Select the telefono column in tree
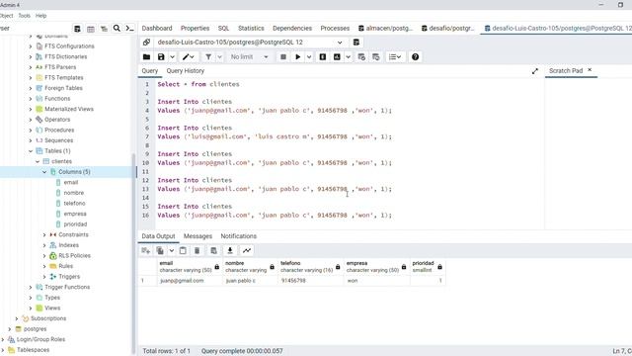632x356 pixels. pos(75,204)
